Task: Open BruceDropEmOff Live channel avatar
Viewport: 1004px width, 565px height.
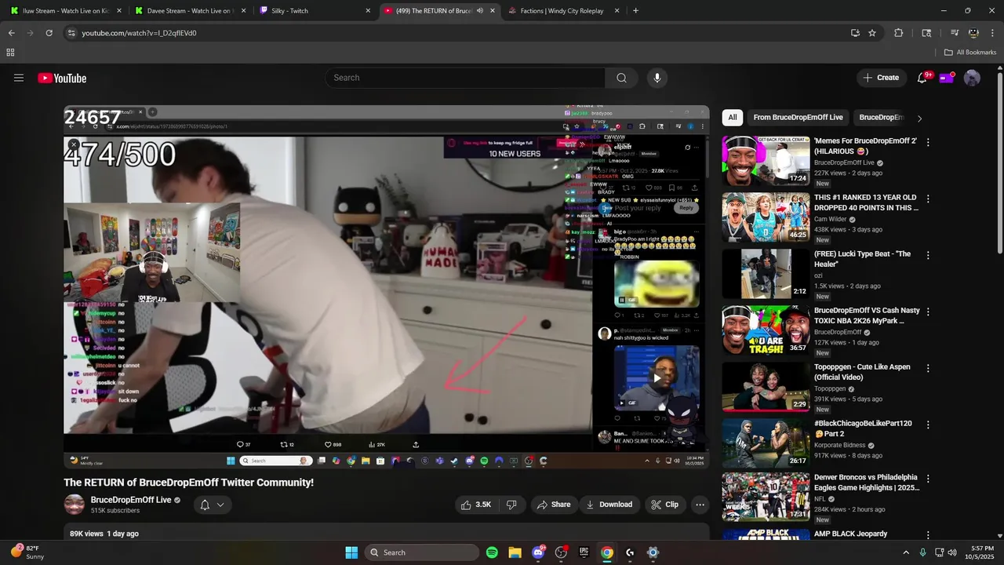Action: coord(75,505)
